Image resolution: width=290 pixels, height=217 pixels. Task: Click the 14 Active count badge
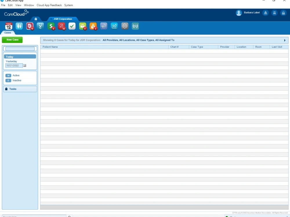point(8,76)
